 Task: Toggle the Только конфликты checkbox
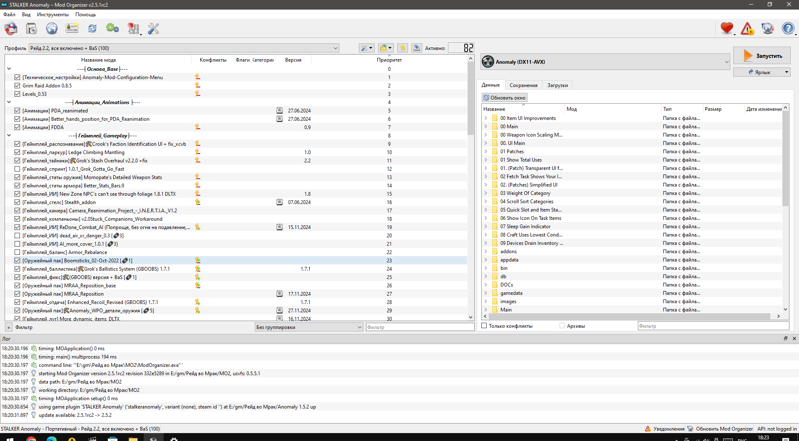pyautogui.click(x=484, y=326)
